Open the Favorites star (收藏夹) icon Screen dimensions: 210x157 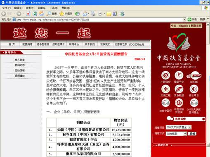[66, 14]
